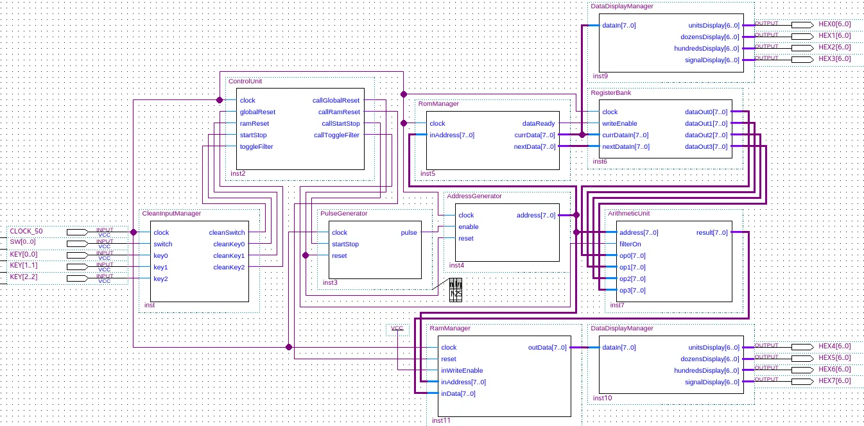Click the cleanKey2 output port
This screenshot has height=426, width=864.
[x=229, y=267]
